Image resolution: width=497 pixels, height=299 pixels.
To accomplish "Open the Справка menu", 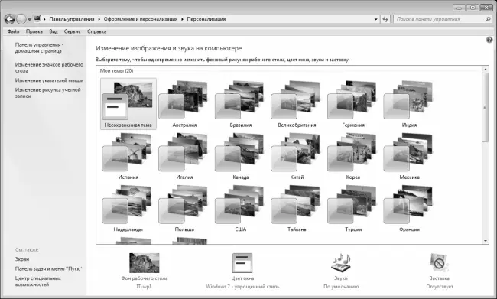I will (96, 31).
